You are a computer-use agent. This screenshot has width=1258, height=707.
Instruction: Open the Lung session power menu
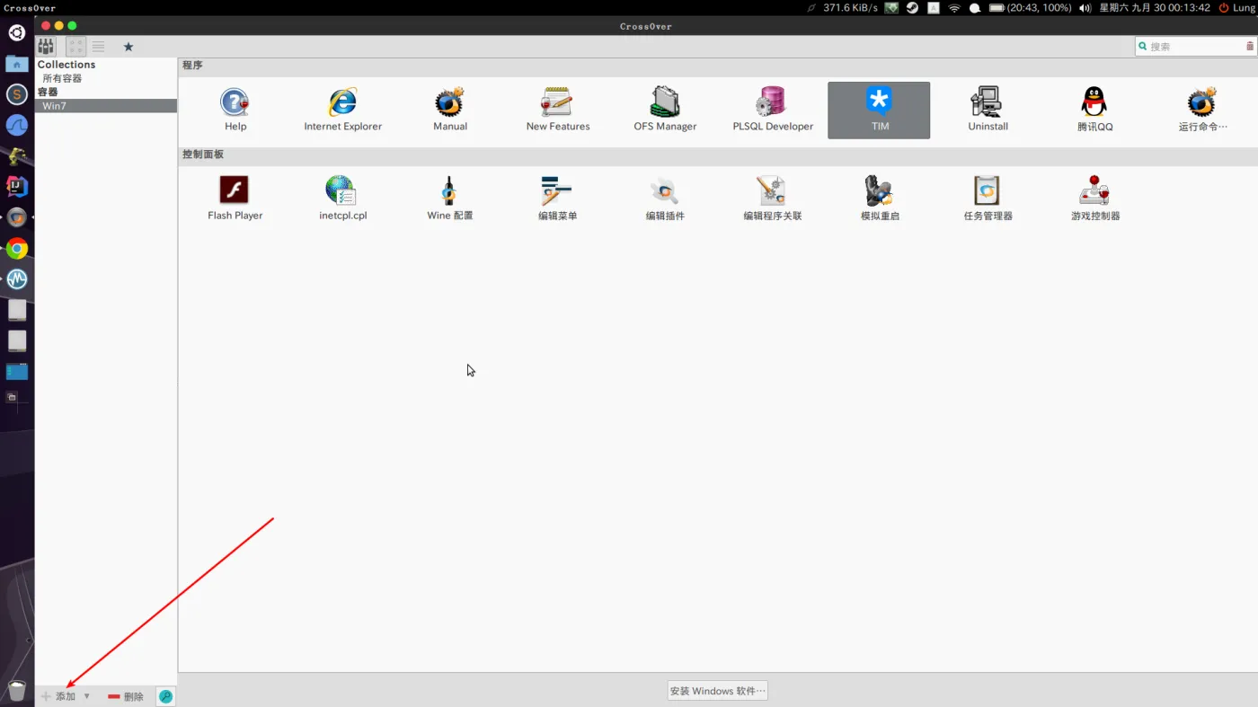coord(1236,8)
